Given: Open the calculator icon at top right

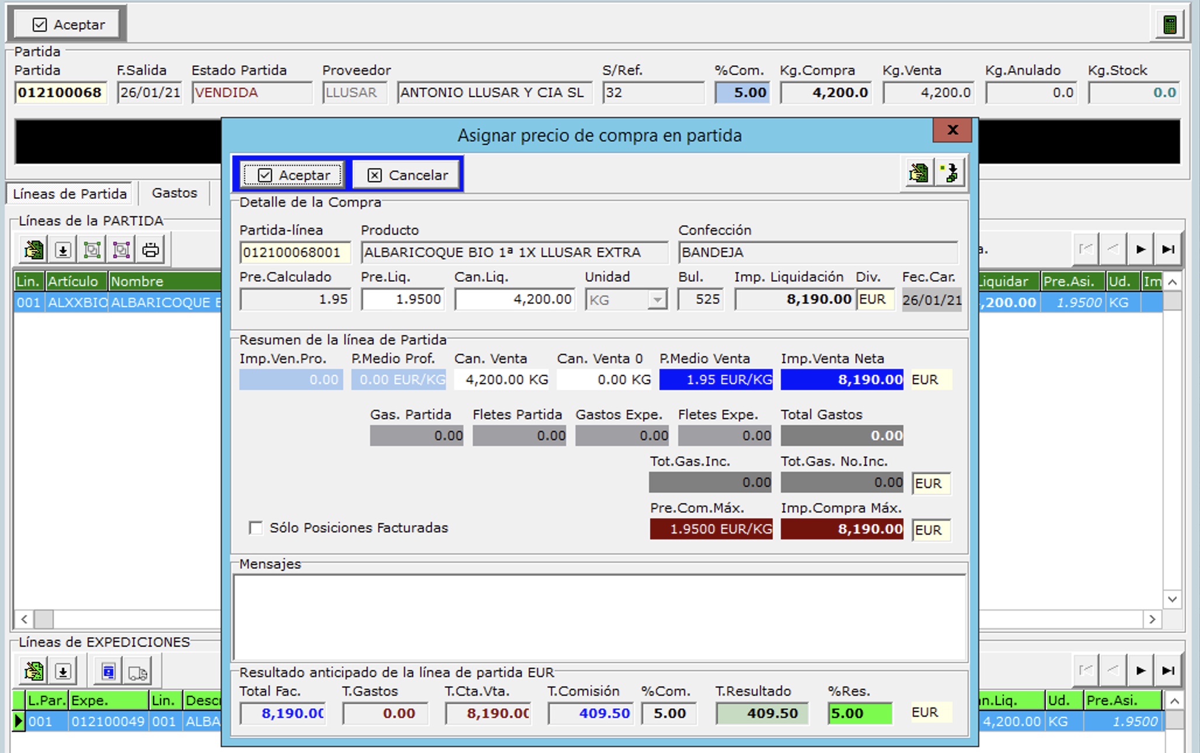Looking at the screenshot, I should click(1169, 25).
